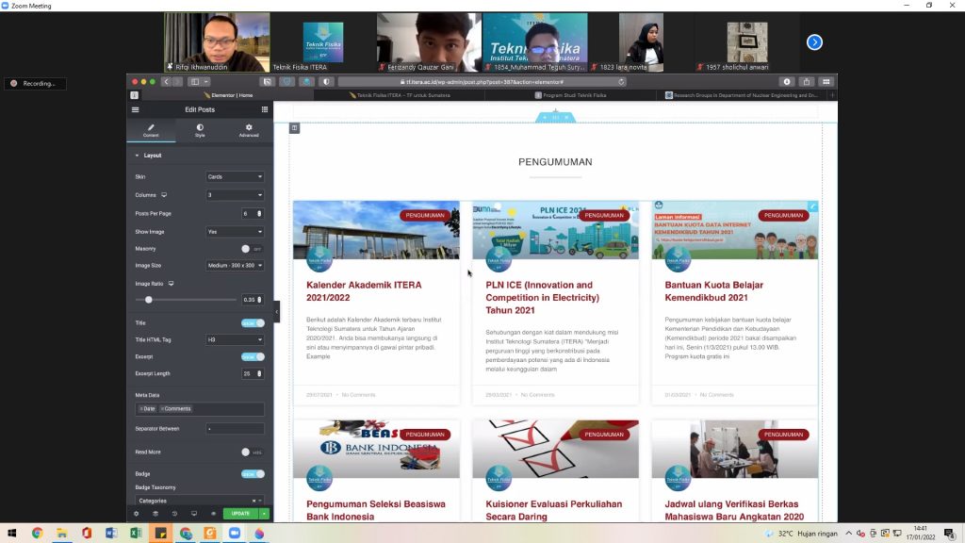This screenshot has width=965, height=543.
Task: Open the Badge Taxonomy Categories dropdown
Action: pyautogui.click(x=200, y=501)
